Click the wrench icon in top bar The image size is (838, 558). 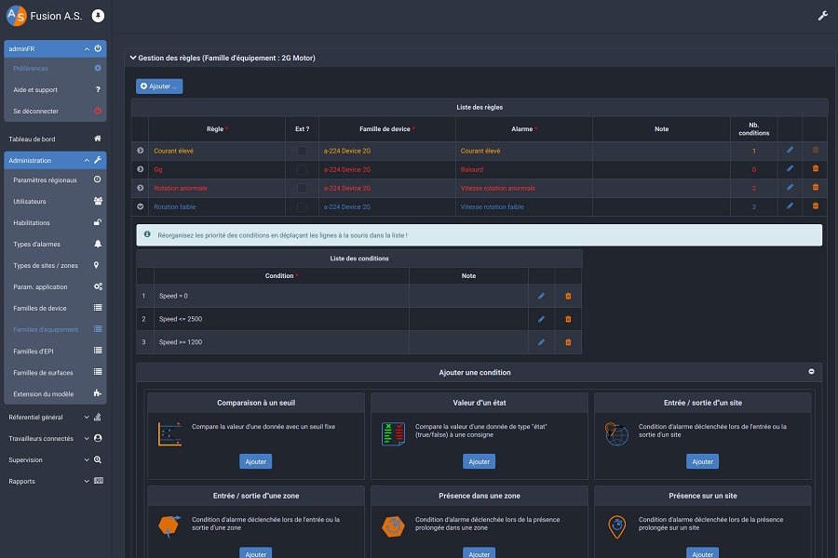tap(822, 16)
